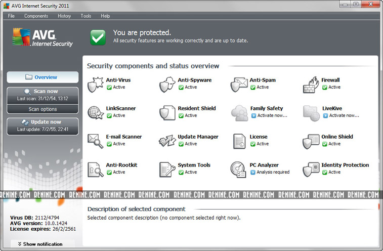Click the folder icon on Overview
Screen dimensions: 383x251
[x=29, y=77]
